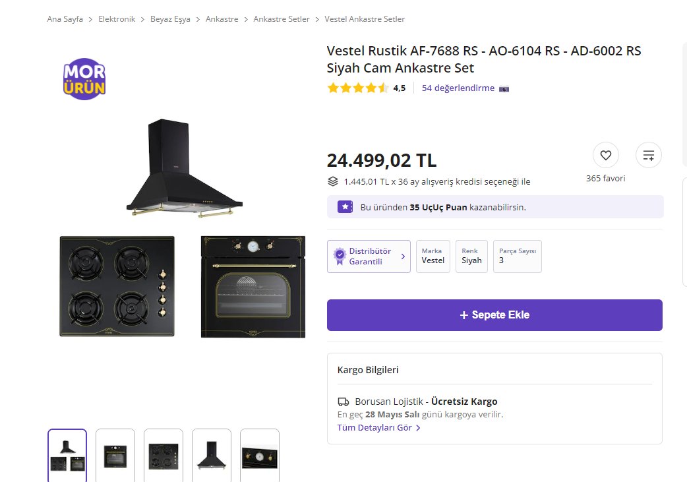687x482 pixels.
Task: Click the main product image
Action: pyautogui.click(x=182, y=228)
